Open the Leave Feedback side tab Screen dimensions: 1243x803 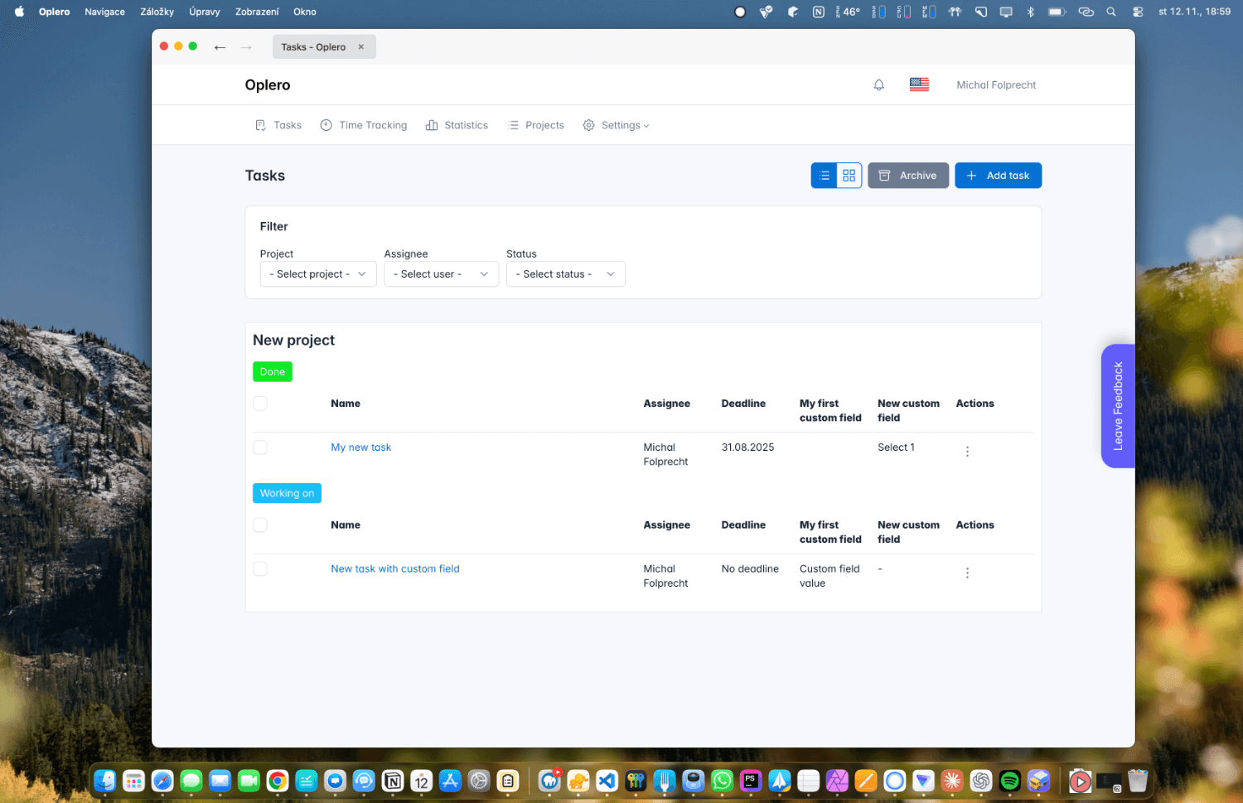click(x=1118, y=406)
